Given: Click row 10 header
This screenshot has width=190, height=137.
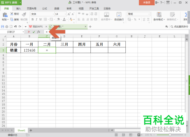Looking at the screenshot, I should [x=3, y=76].
